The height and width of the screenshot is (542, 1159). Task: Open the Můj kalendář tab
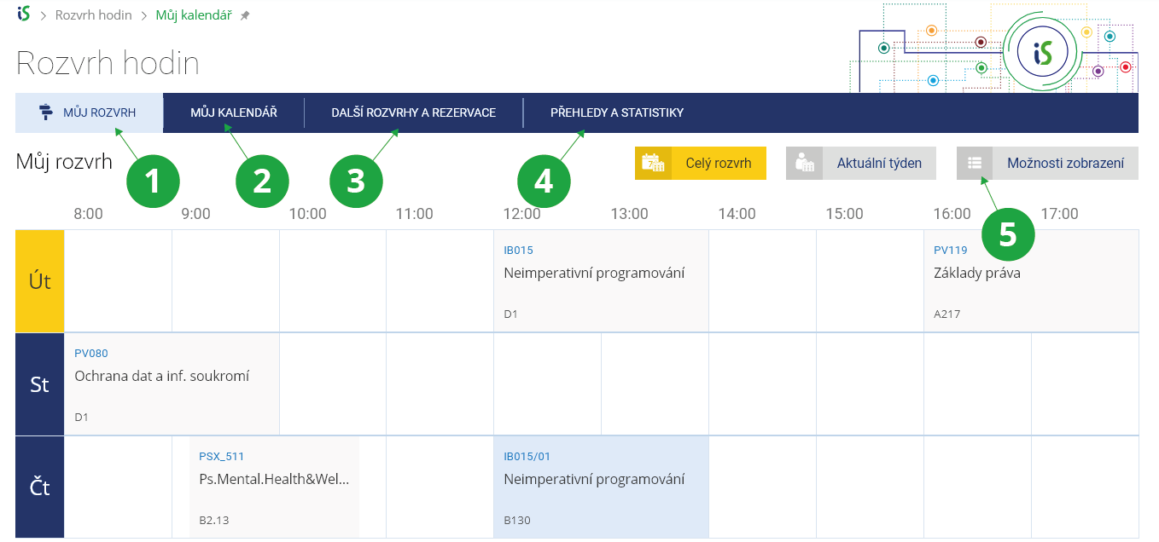coord(233,112)
